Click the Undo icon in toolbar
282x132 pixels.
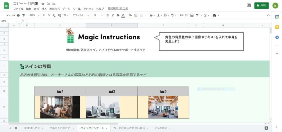(x=8, y=15)
